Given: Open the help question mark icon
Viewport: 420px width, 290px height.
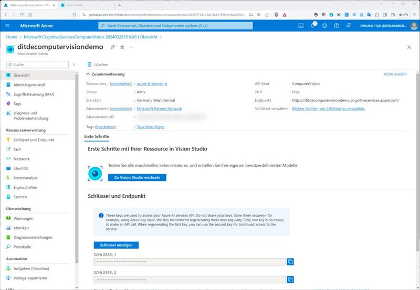Looking at the screenshot, I should point(337,26).
